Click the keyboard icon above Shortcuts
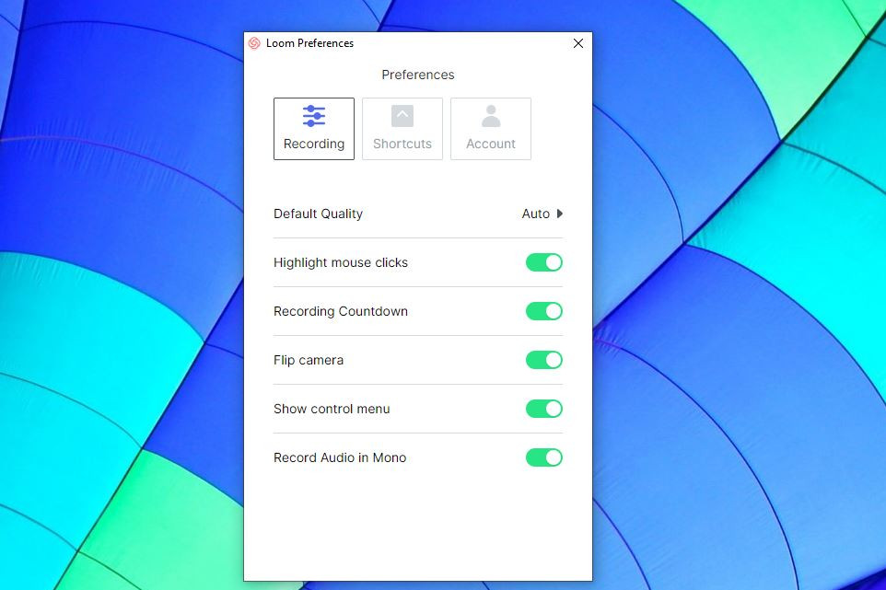 (402, 116)
